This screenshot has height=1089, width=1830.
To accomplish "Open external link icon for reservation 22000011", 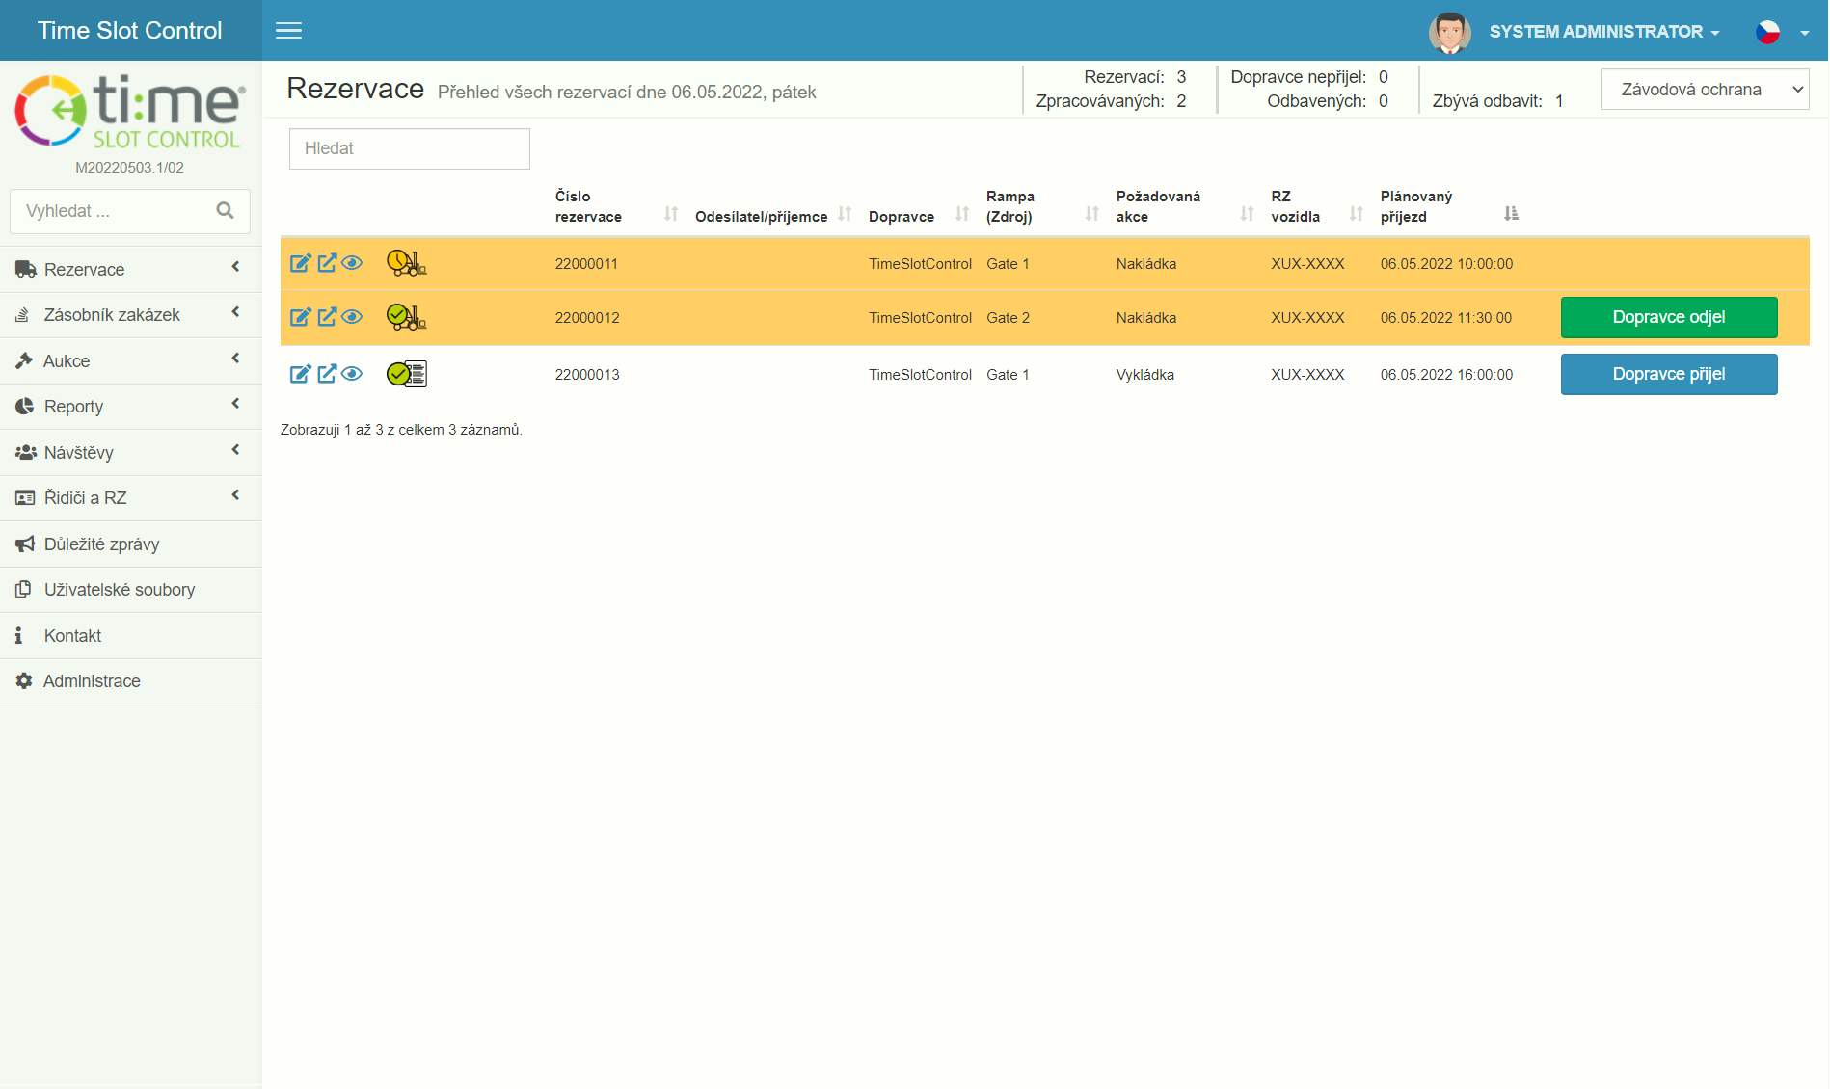I will click(327, 263).
